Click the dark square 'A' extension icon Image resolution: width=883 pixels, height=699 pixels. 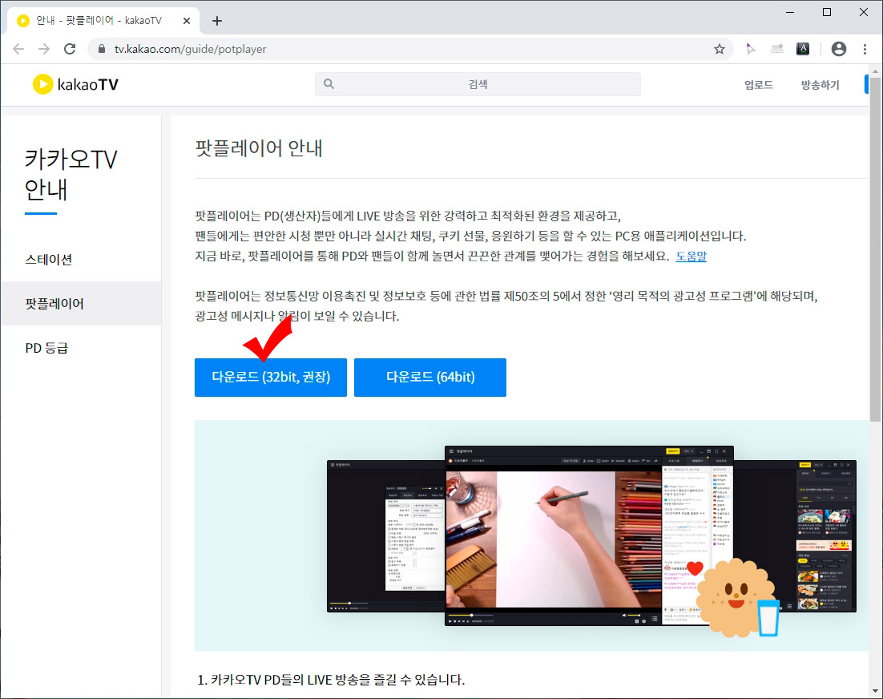point(802,49)
